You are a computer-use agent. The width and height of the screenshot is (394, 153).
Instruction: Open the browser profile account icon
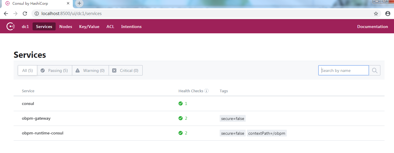[x=388, y=14]
